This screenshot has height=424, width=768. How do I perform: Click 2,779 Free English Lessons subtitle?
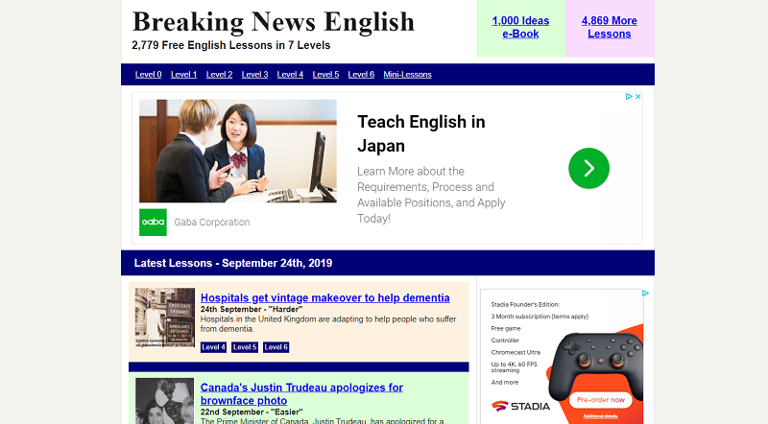point(231,45)
